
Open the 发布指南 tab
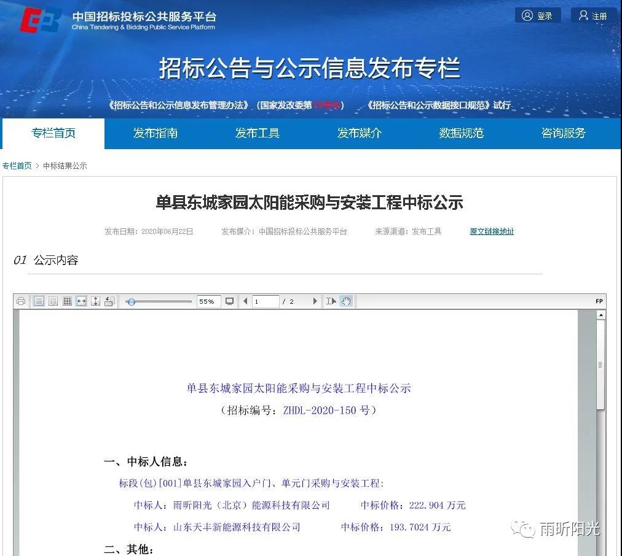[155, 133]
